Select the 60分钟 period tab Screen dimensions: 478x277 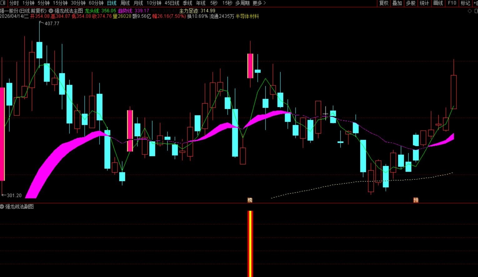[96, 3]
